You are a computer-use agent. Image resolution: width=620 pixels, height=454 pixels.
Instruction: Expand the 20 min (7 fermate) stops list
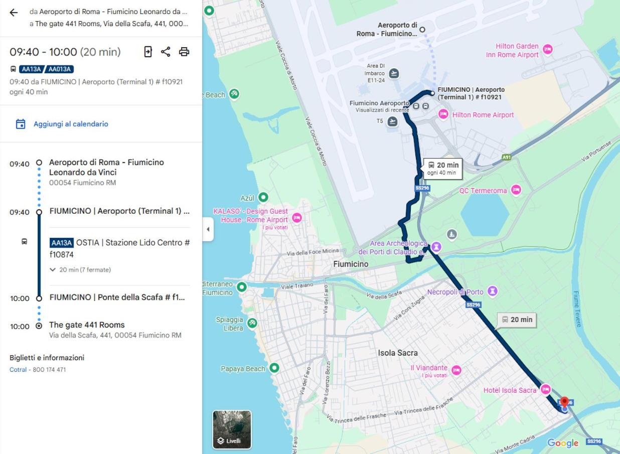point(80,270)
